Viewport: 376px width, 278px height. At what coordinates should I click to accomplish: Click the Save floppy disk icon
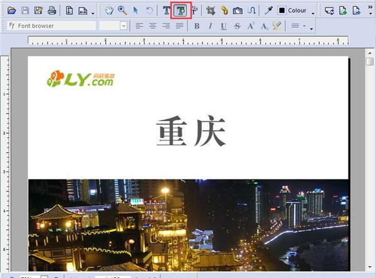click(25, 11)
